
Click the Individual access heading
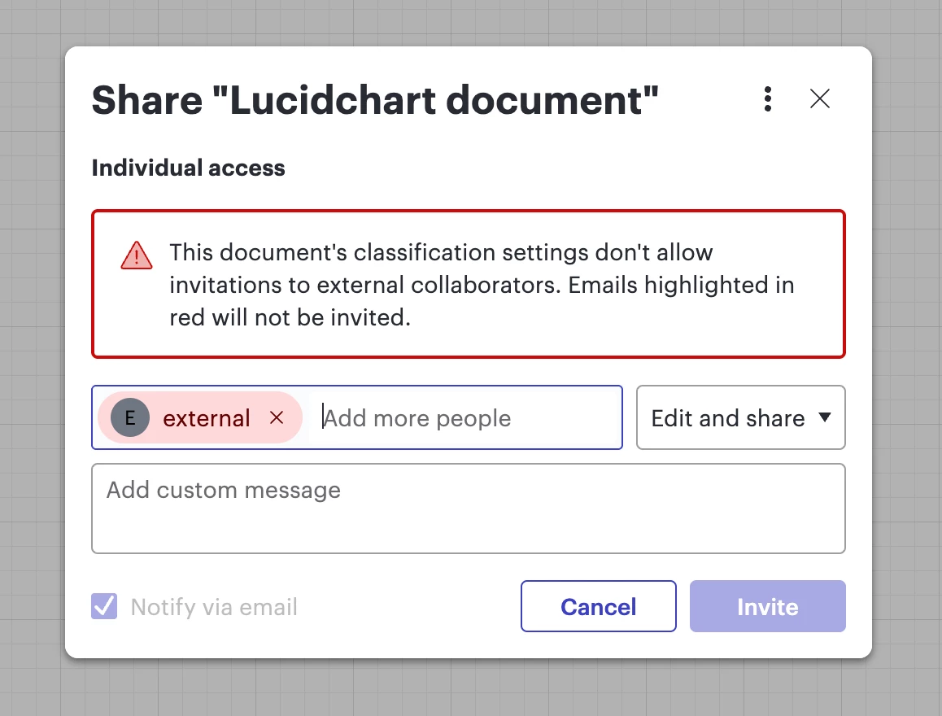tap(188, 168)
